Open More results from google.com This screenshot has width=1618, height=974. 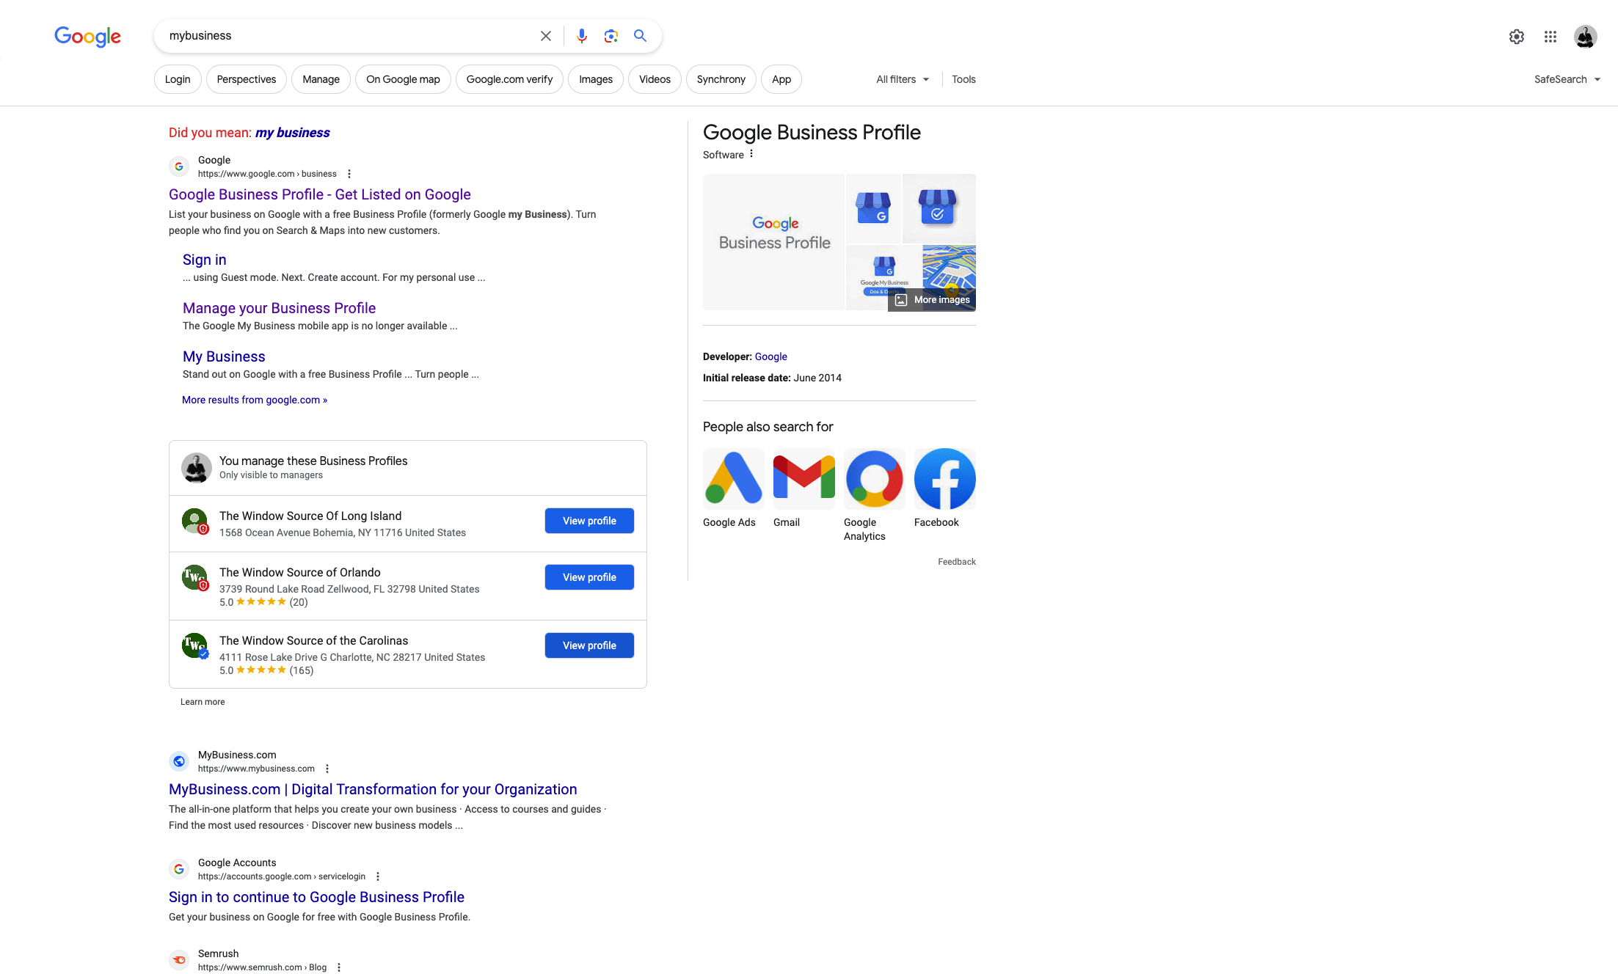point(255,400)
